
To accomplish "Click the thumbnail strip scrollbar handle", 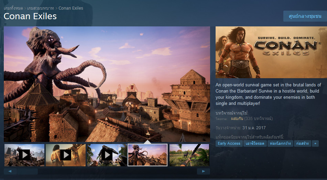I will click(x=28, y=171).
